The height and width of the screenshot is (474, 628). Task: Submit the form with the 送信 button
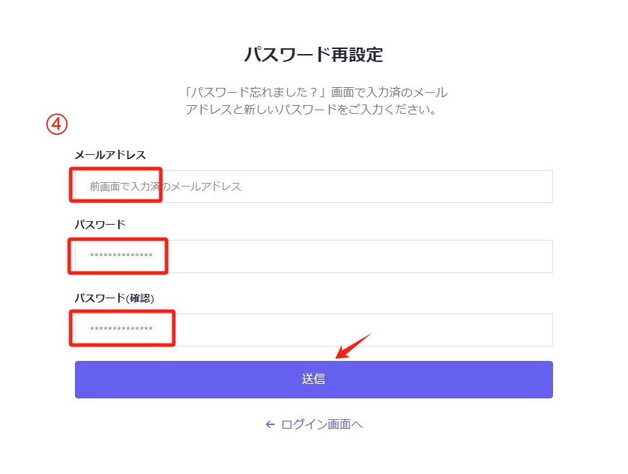click(314, 379)
